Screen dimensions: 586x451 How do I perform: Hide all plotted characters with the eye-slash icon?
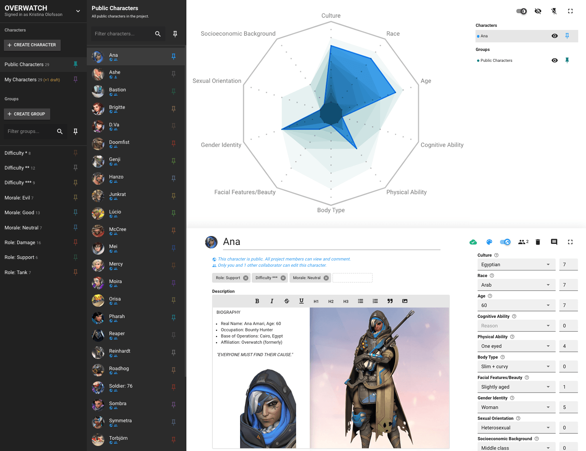pyautogui.click(x=538, y=11)
